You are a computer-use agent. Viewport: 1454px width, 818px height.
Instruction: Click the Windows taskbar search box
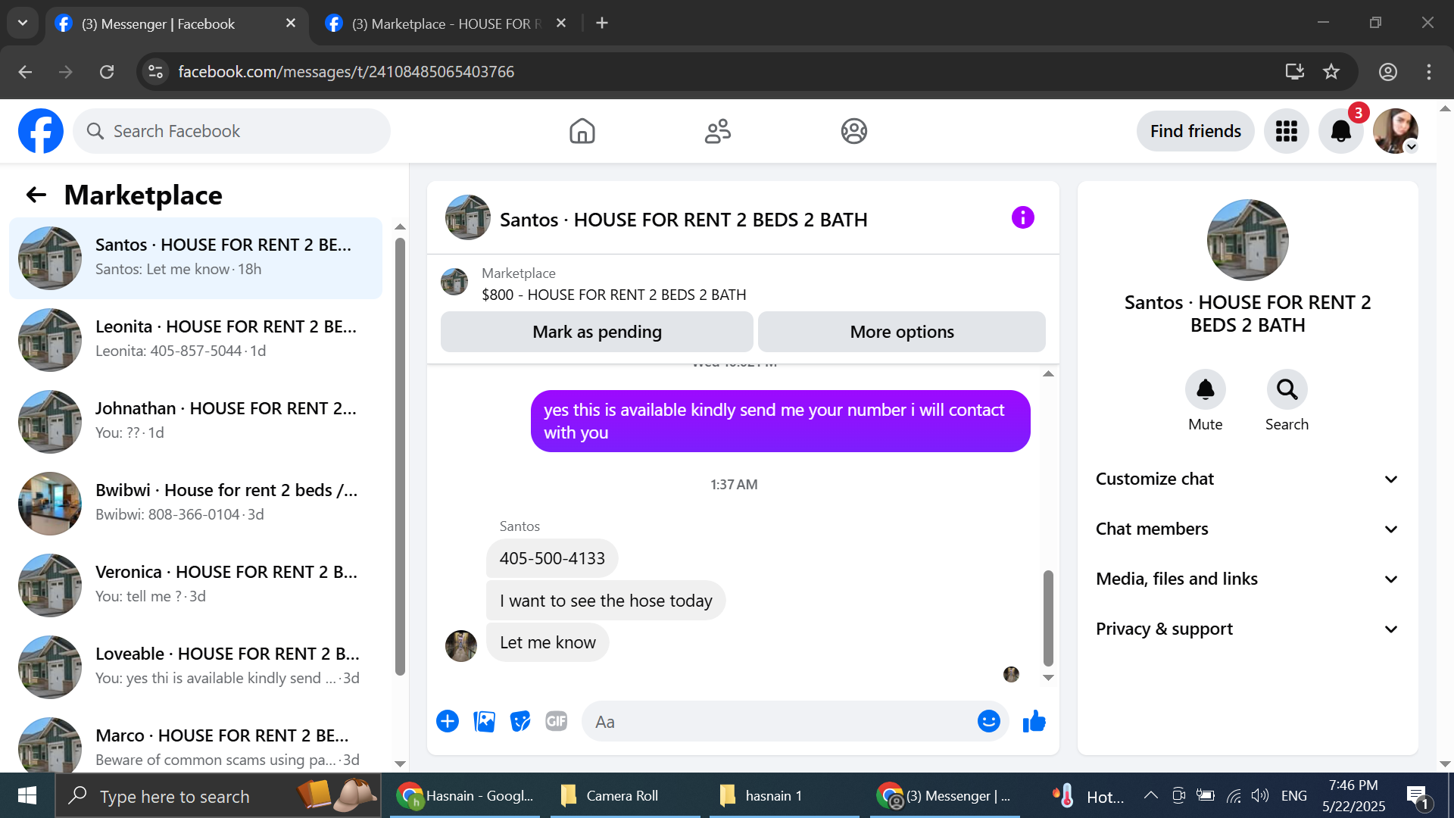click(218, 795)
